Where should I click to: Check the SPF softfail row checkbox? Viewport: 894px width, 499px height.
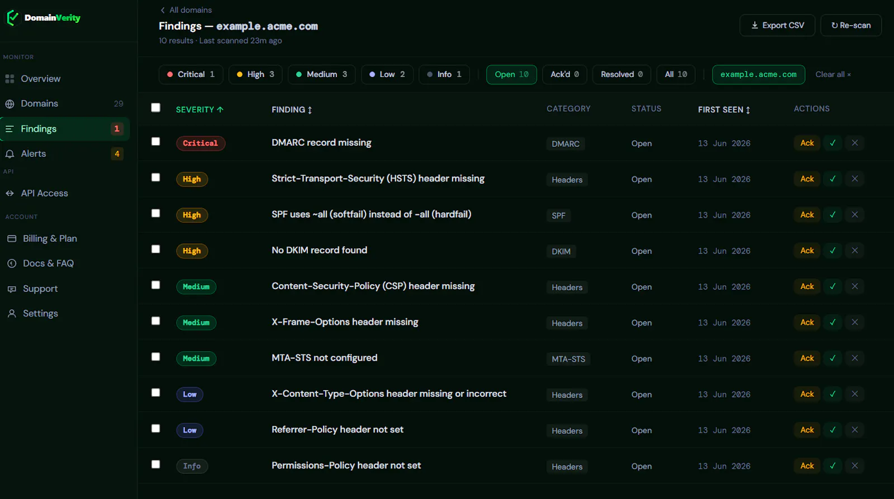pos(156,213)
